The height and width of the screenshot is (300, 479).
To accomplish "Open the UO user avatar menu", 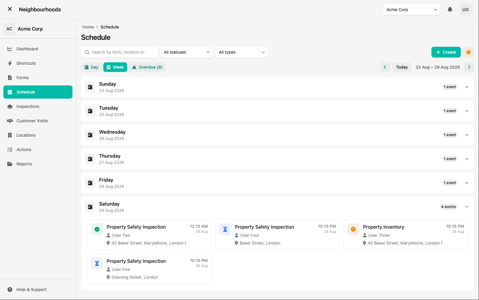I will [x=466, y=10].
